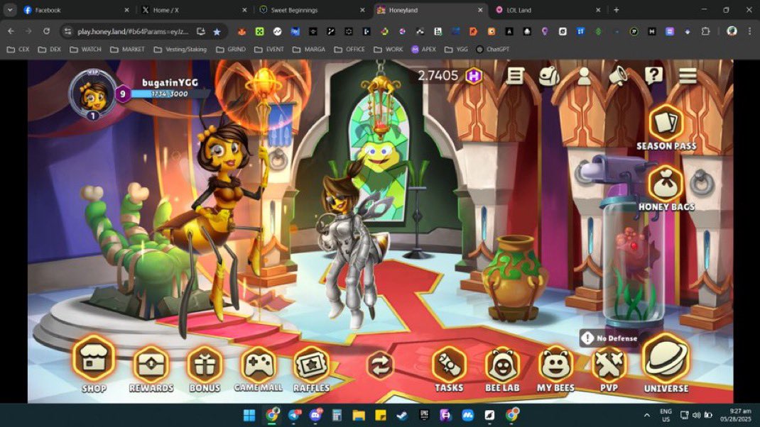760x427 pixels.
Task: Open Steam from the taskbar
Action: click(402, 415)
